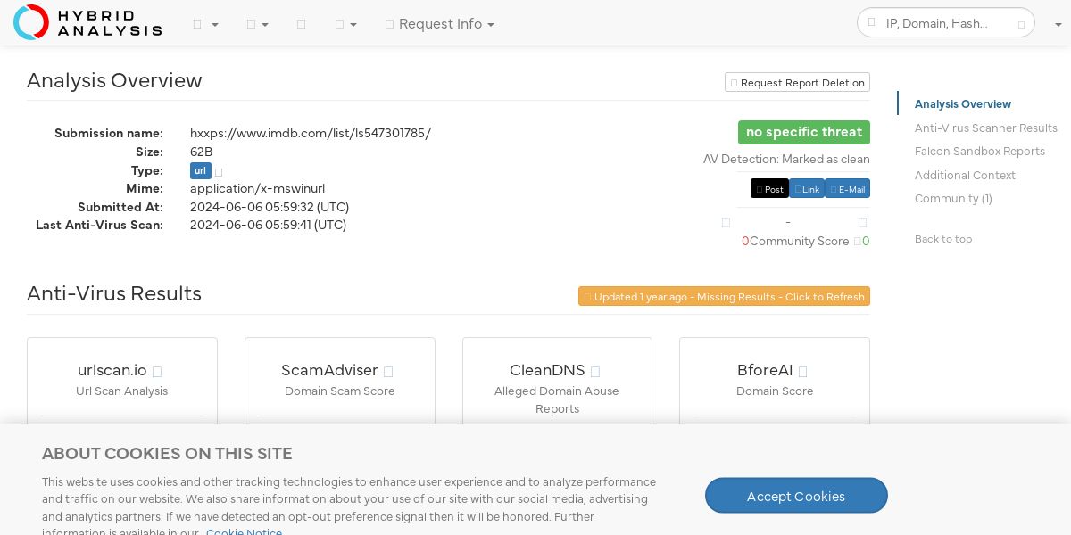The width and height of the screenshot is (1071, 535).
Task: Click the search submit icon in search box
Action: [x=1021, y=24]
